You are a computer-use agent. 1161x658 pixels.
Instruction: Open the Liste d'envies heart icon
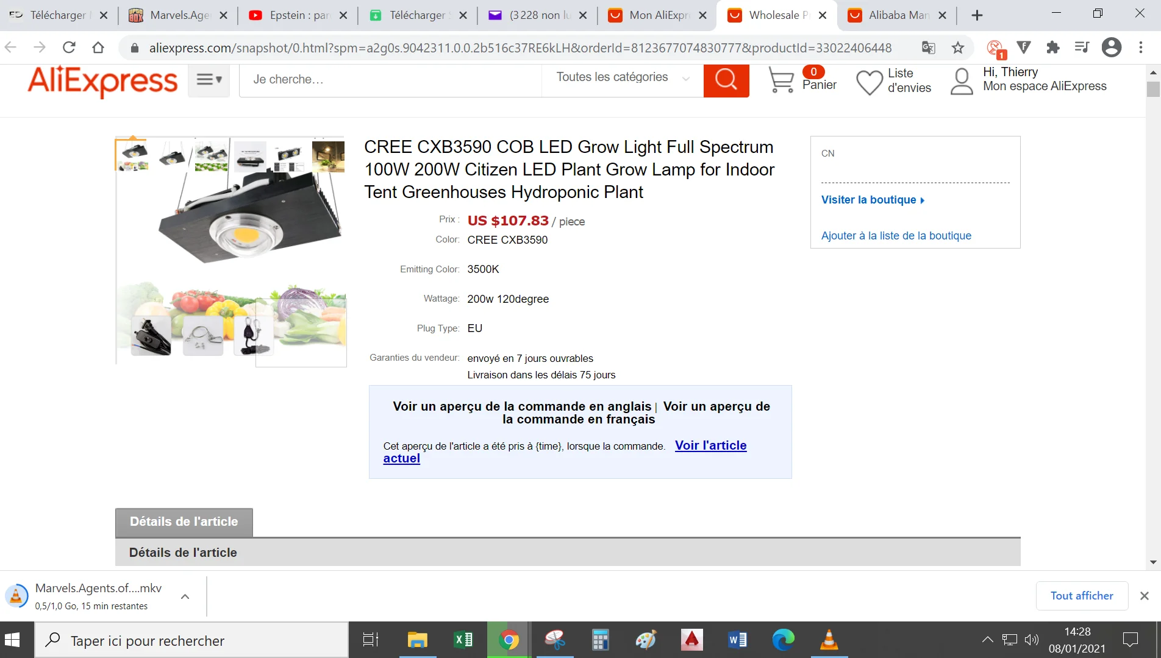point(869,82)
